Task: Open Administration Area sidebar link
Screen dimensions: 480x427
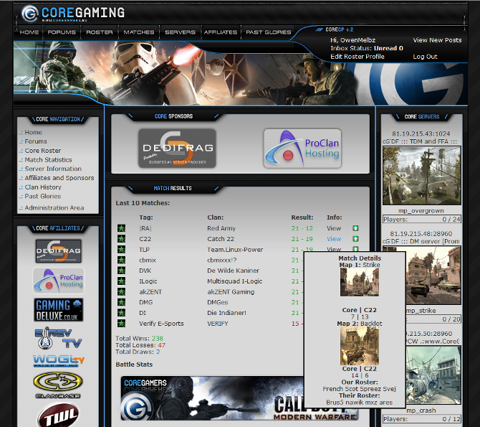Action: 54,207
